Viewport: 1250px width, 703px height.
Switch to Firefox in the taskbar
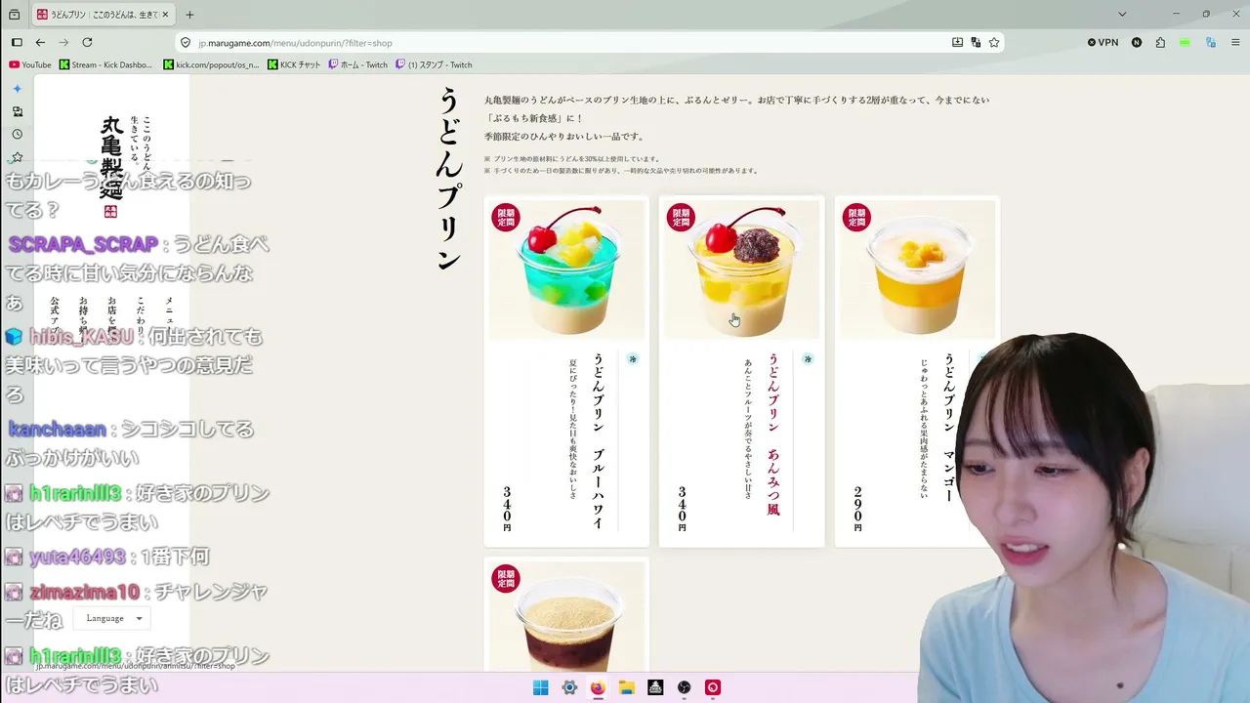[x=598, y=687]
